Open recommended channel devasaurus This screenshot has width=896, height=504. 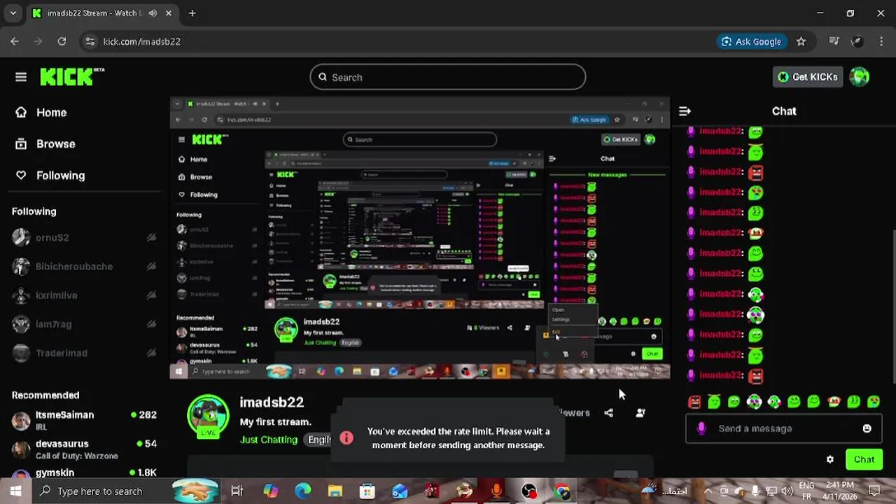[84, 449]
